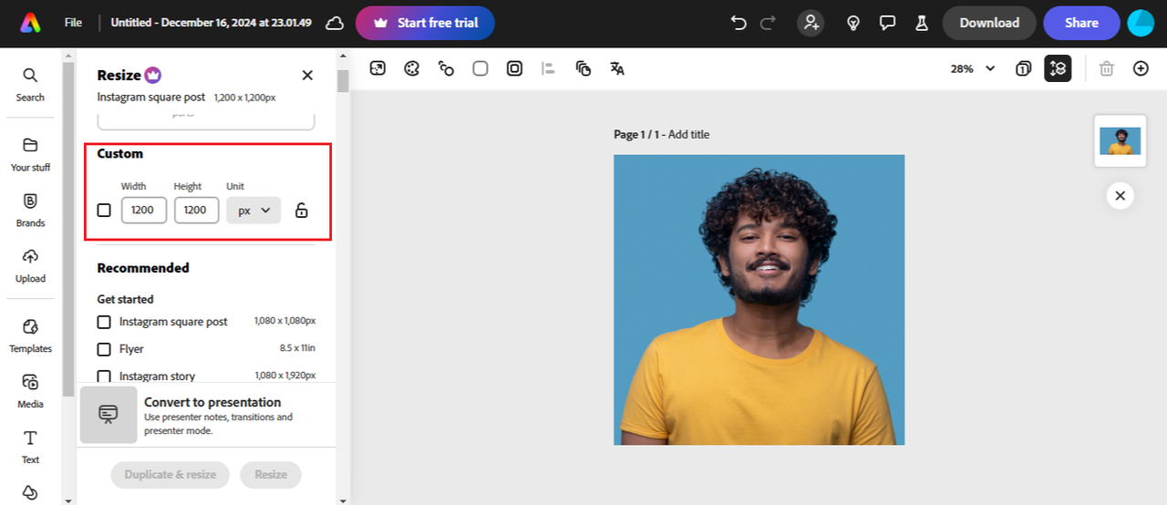1167x505 pixels.
Task: Check the Flyer size checkbox
Action: [x=104, y=349]
